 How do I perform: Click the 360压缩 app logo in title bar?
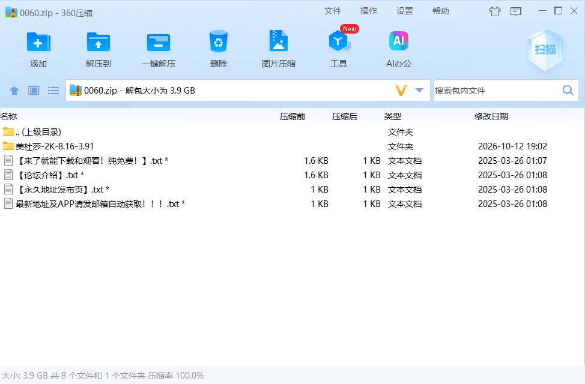(11, 13)
